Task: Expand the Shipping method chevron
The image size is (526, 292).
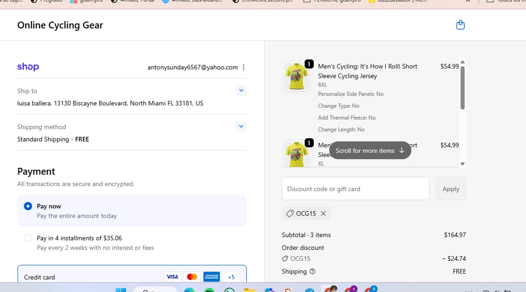Action: pos(241,127)
